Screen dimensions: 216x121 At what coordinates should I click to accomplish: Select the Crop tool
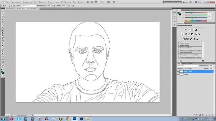pyautogui.click(x=3, y=22)
